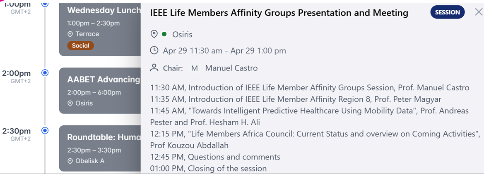Click the Terrace location pin icon

point(70,34)
